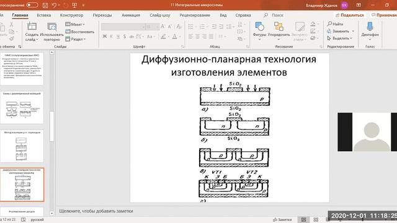Click the Диктофон dictate icon
This screenshot has width=397, height=223.
[370, 26]
